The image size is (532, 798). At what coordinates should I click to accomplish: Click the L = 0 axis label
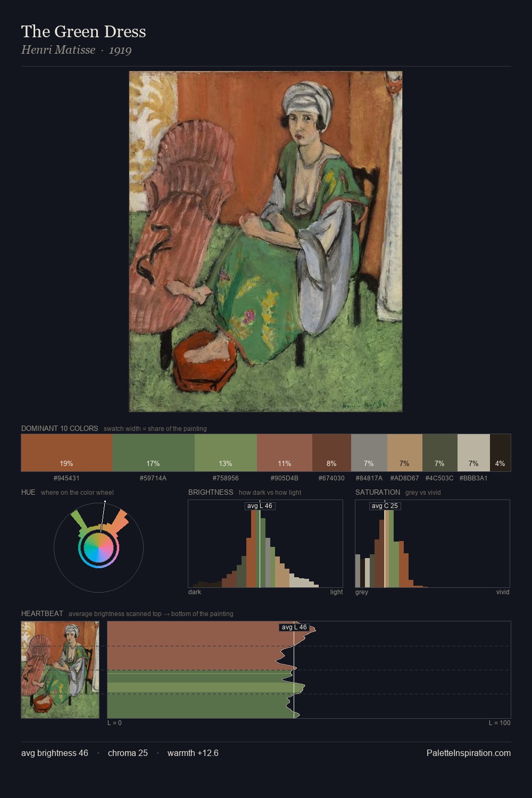click(x=114, y=723)
